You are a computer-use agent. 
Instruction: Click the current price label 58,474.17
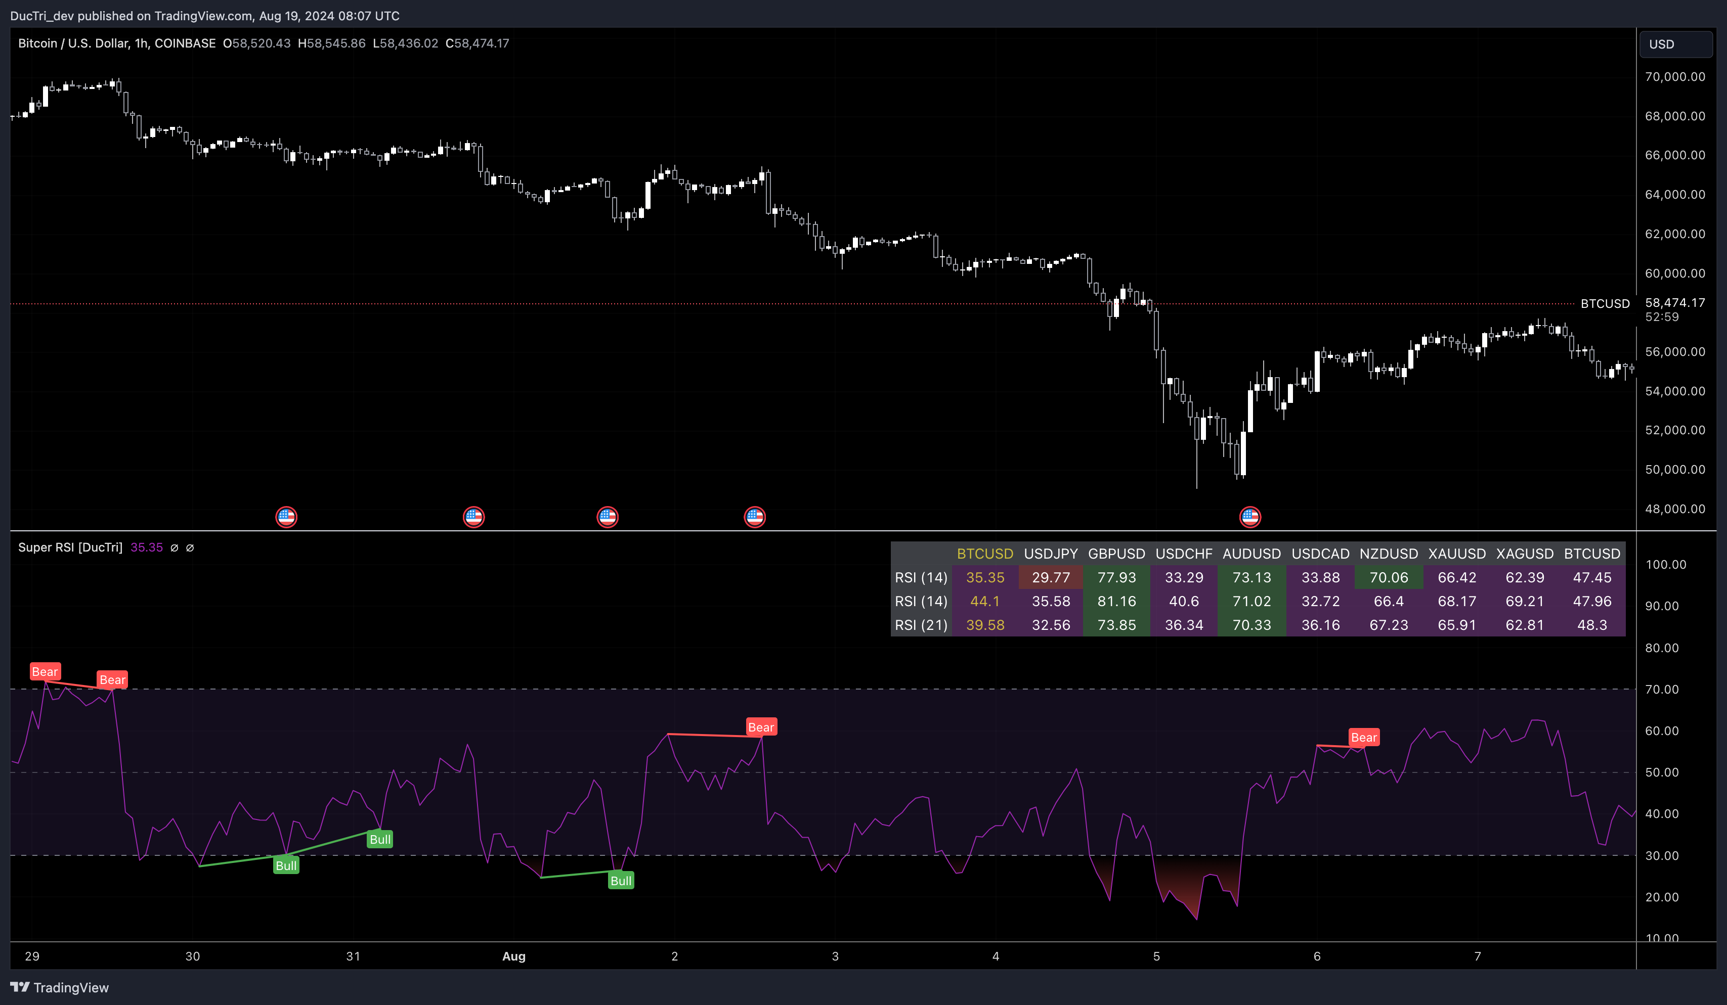coord(1675,303)
